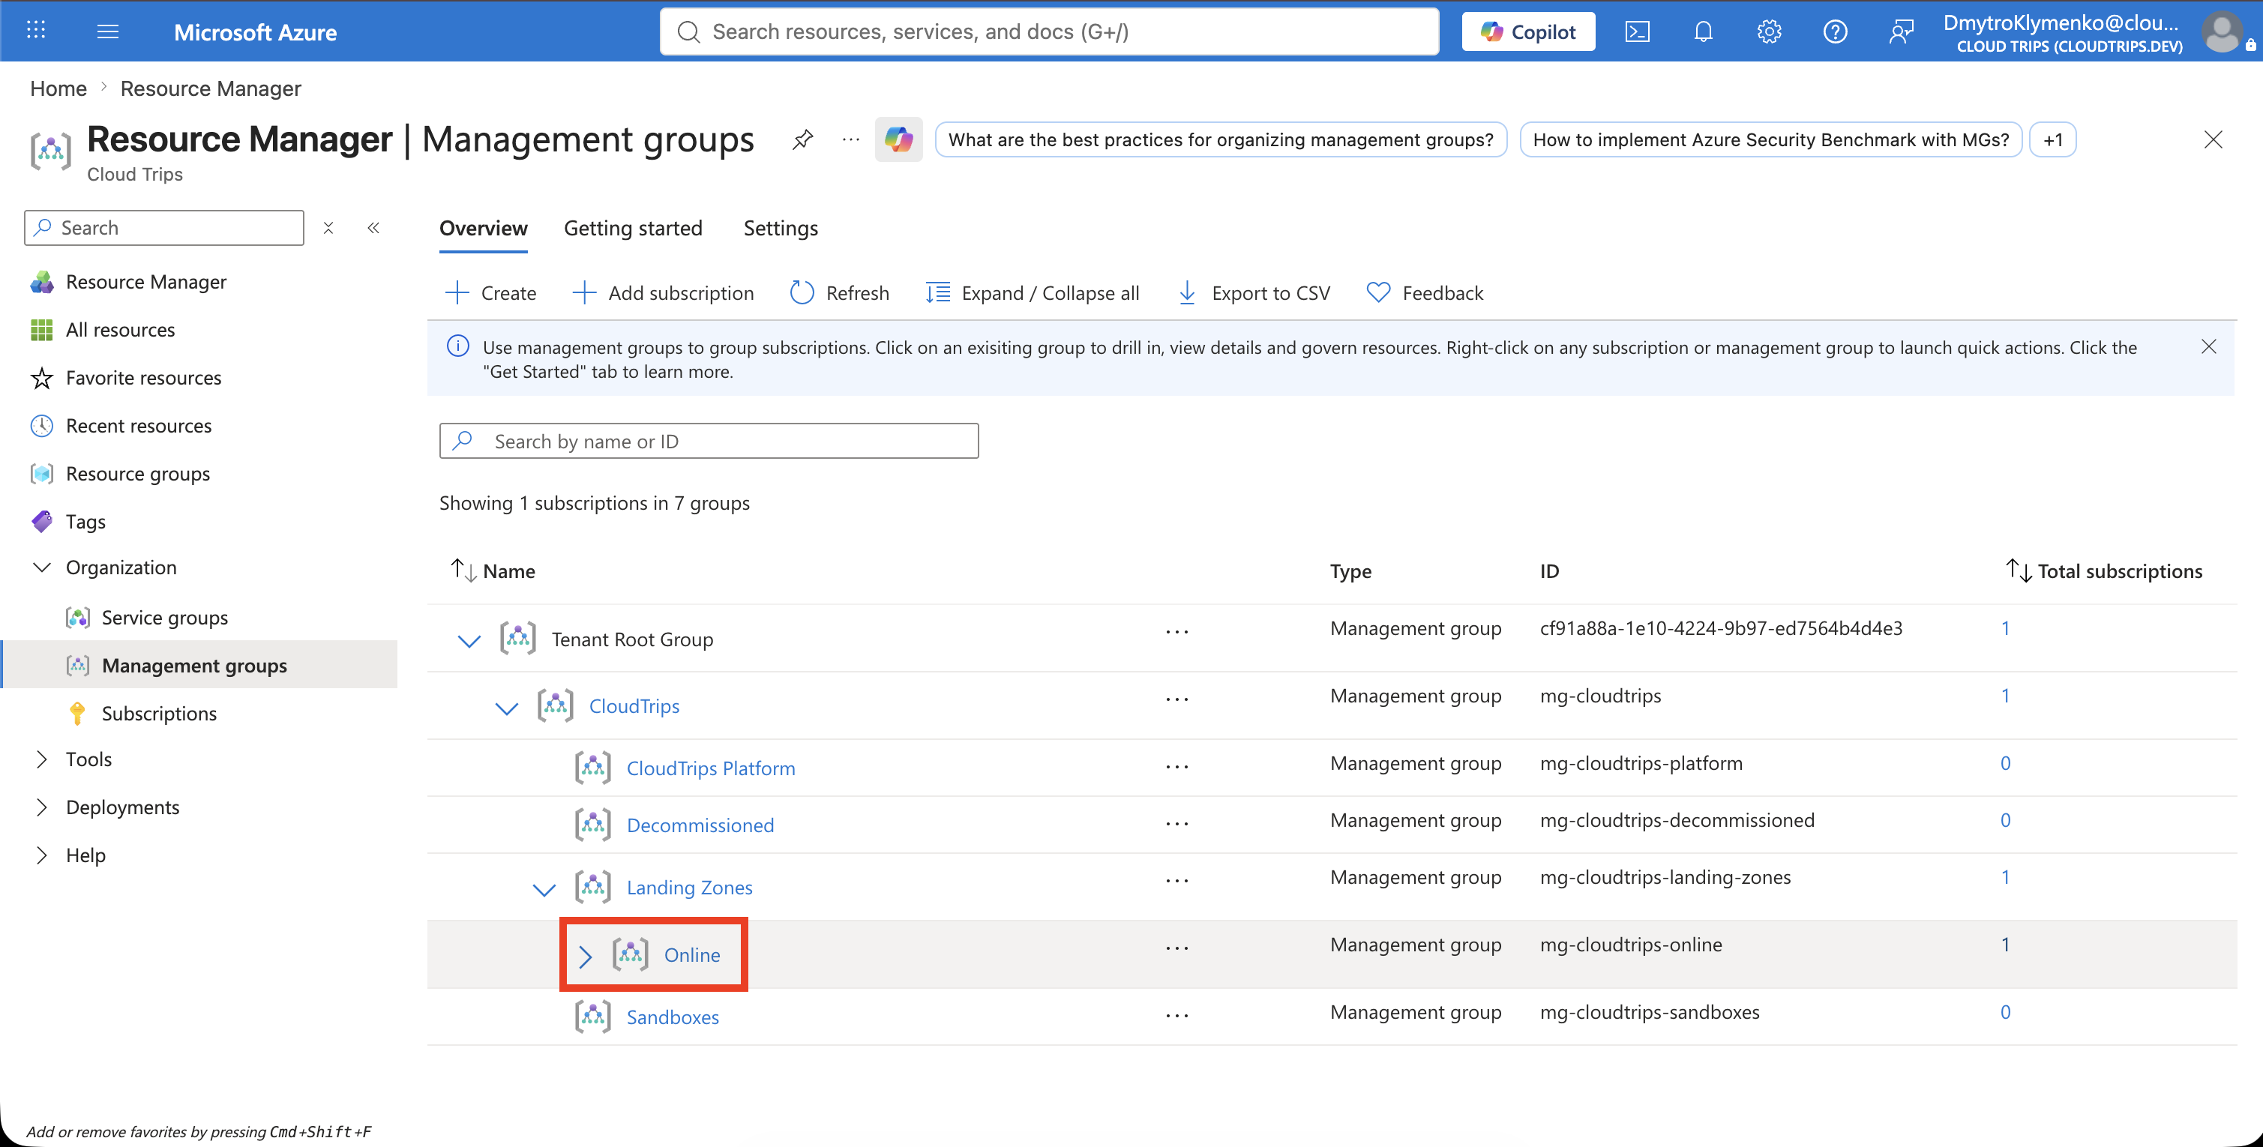
Task: Open ellipsis menu for Online row
Action: [1176, 948]
